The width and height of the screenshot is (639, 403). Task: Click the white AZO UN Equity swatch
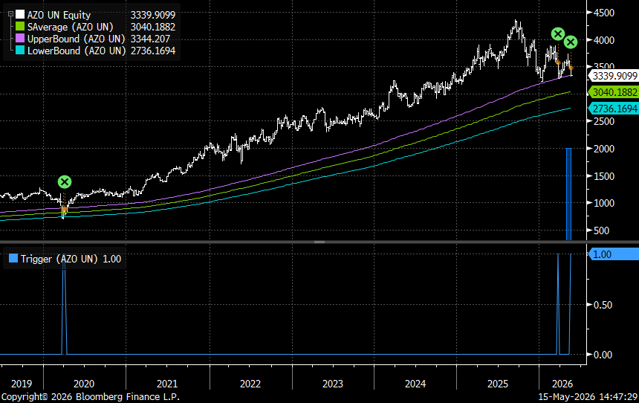point(20,15)
